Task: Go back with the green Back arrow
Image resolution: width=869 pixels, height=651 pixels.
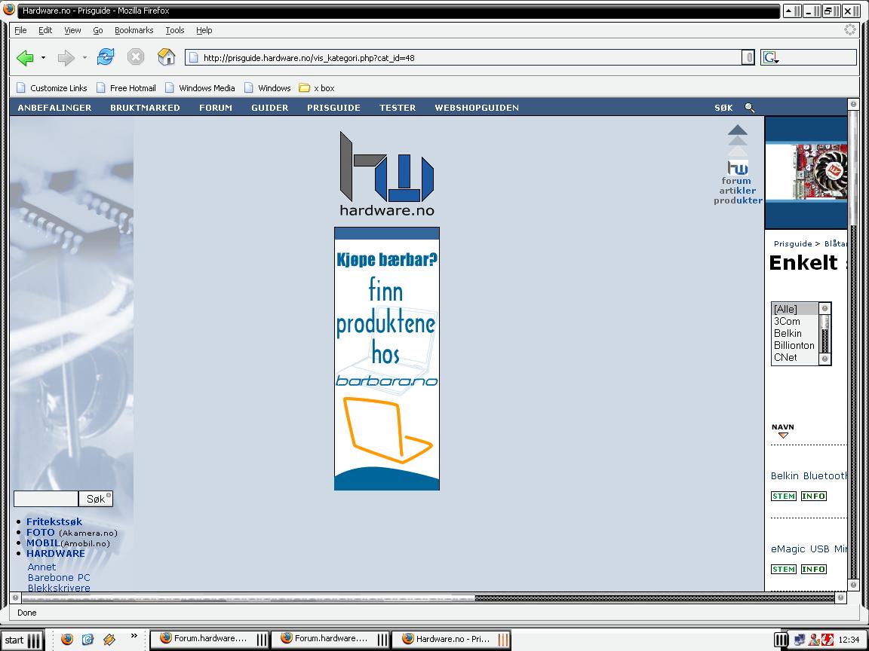Action: [x=25, y=57]
